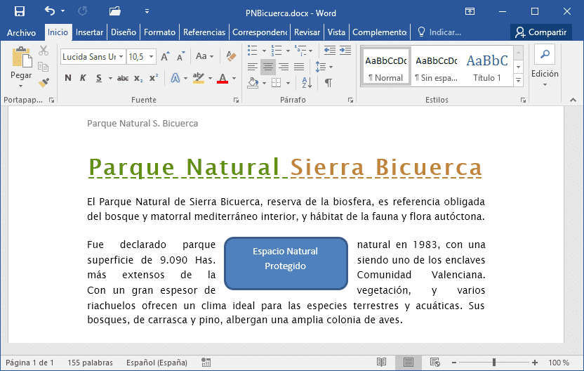
Task: Toggle show paragraph marks (¶)
Action: coord(328,83)
